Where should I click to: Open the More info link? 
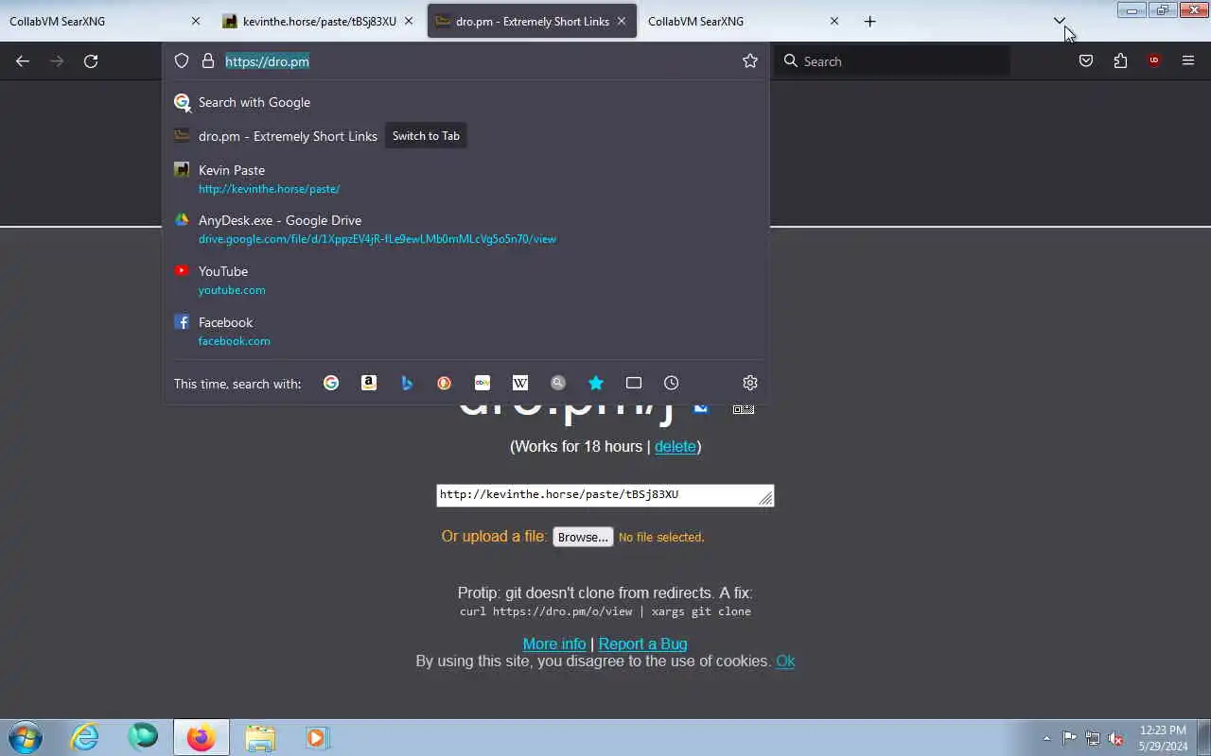click(x=554, y=644)
